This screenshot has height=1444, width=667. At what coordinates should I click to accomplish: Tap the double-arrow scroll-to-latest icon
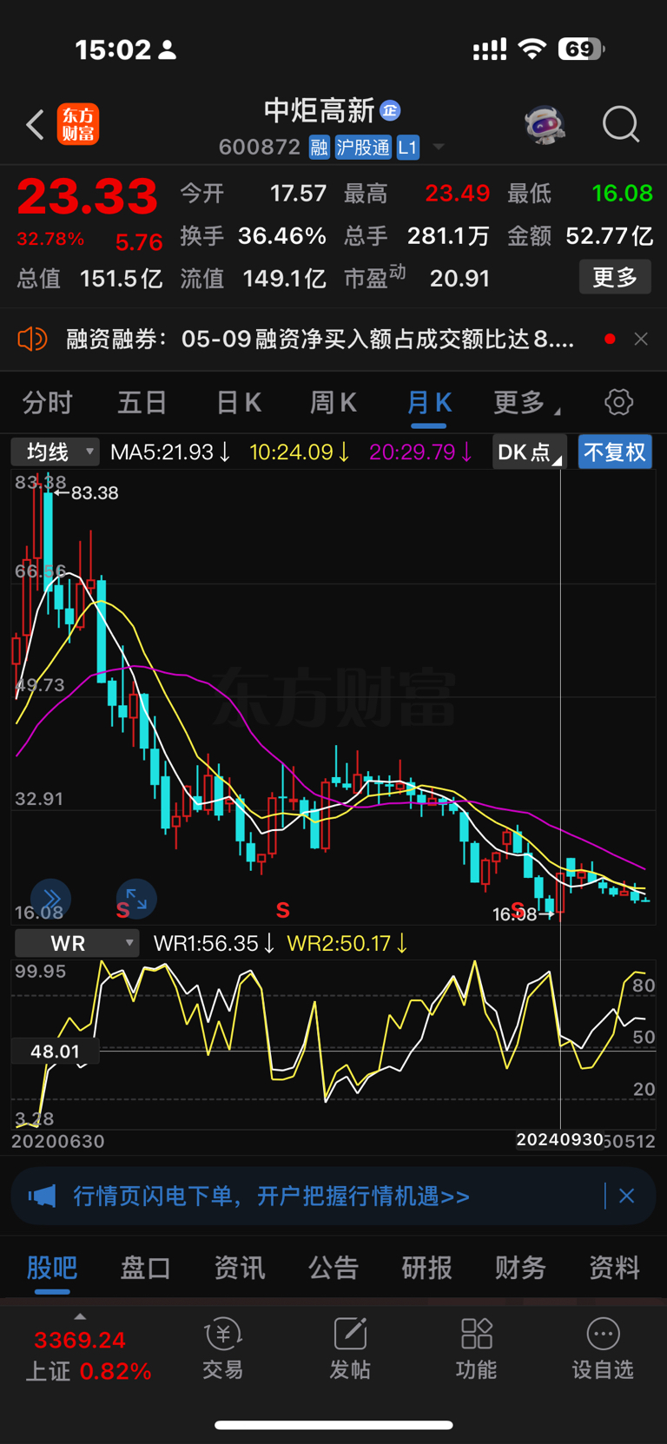point(50,899)
